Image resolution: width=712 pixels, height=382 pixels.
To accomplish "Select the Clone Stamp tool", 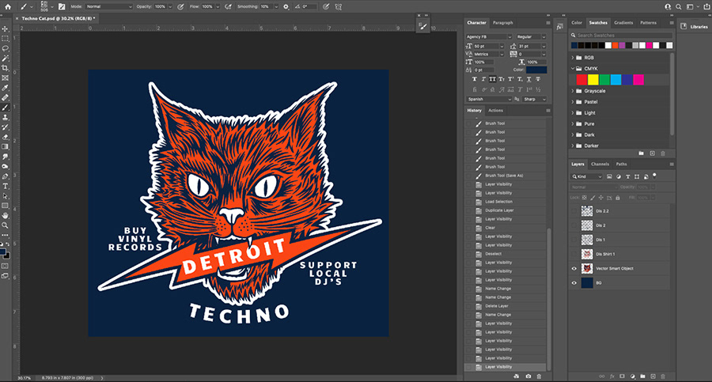I will (x=5, y=117).
